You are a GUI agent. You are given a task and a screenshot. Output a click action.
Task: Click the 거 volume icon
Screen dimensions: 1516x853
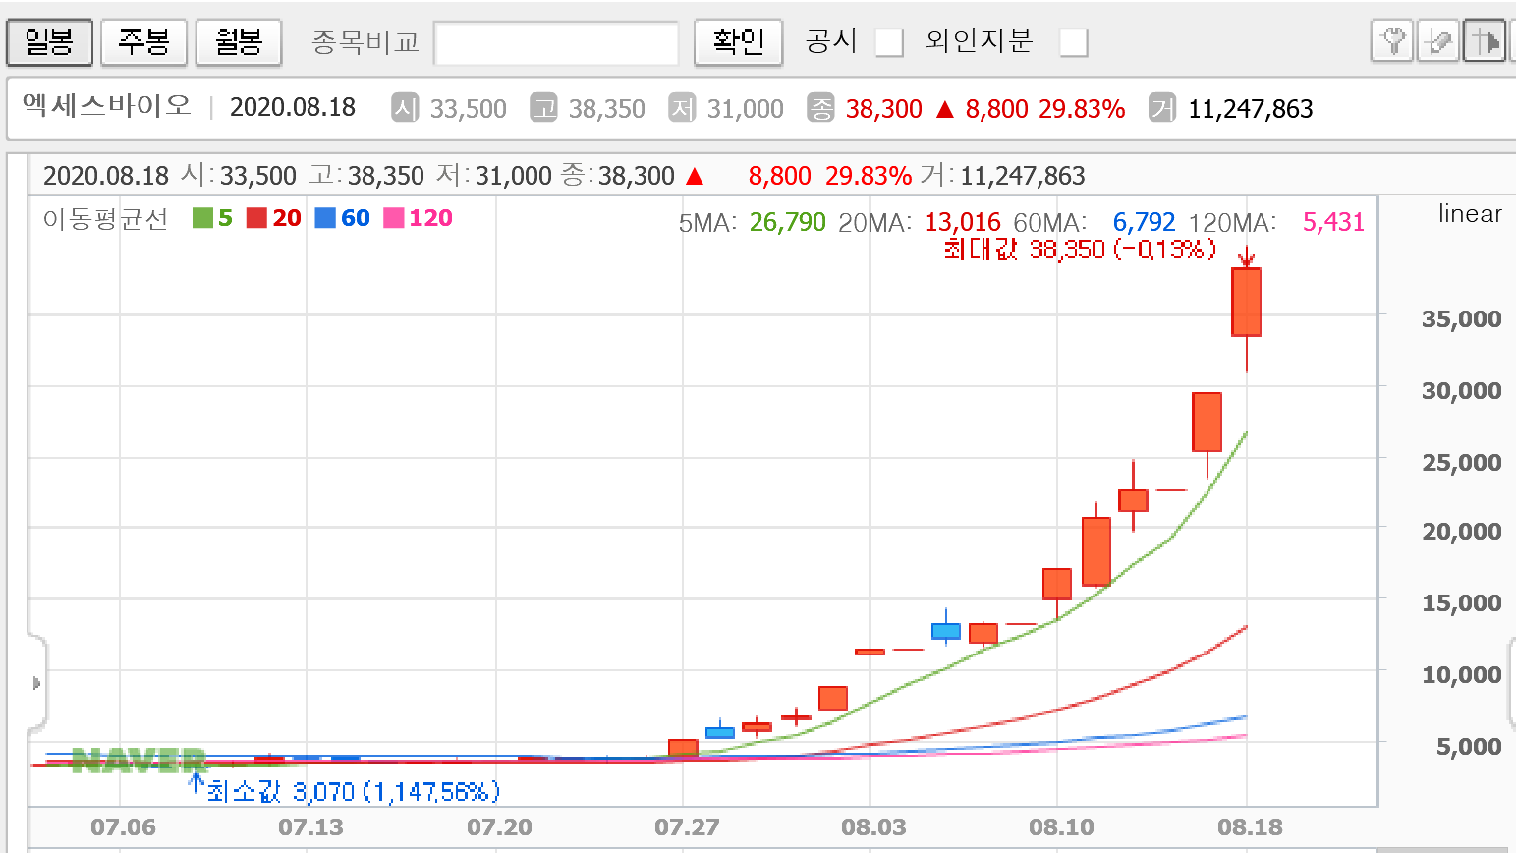(x=1162, y=107)
